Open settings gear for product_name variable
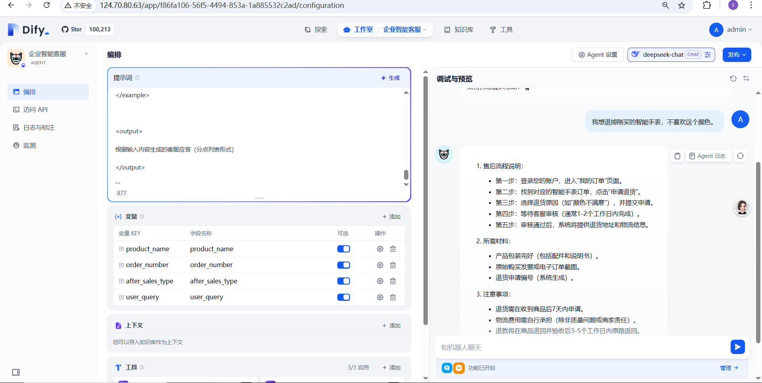 click(380, 249)
